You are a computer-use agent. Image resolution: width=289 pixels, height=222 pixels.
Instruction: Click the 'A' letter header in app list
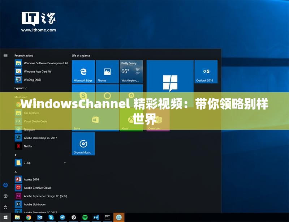point(16,172)
